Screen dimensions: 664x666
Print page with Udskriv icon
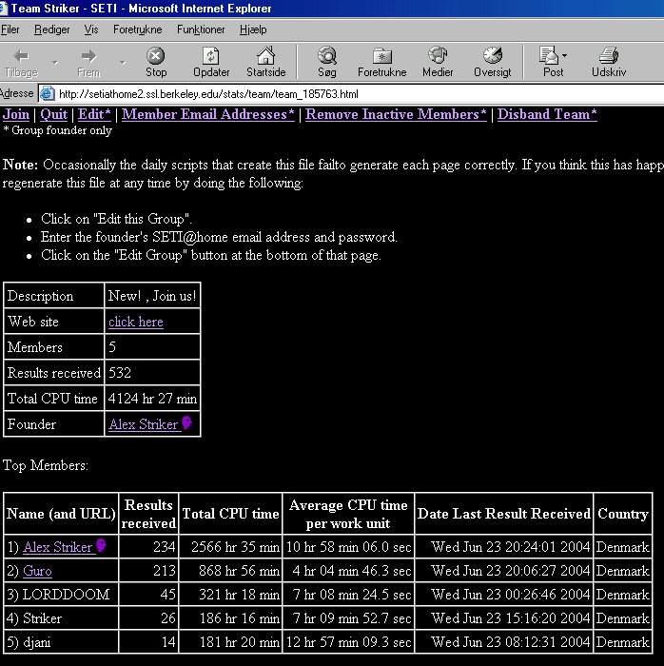(609, 55)
